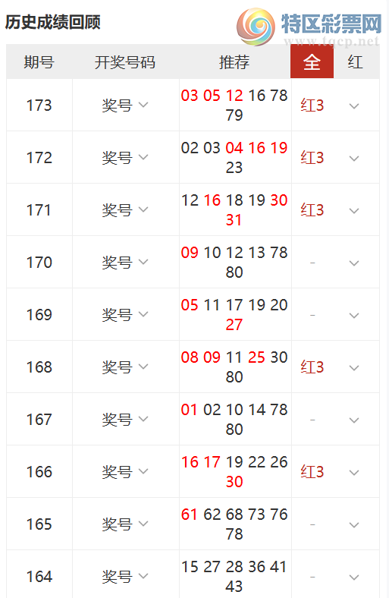This screenshot has width=389, height=598.
Task: Select the 全 tab
Action: pyautogui.click(x=312, y=61)
